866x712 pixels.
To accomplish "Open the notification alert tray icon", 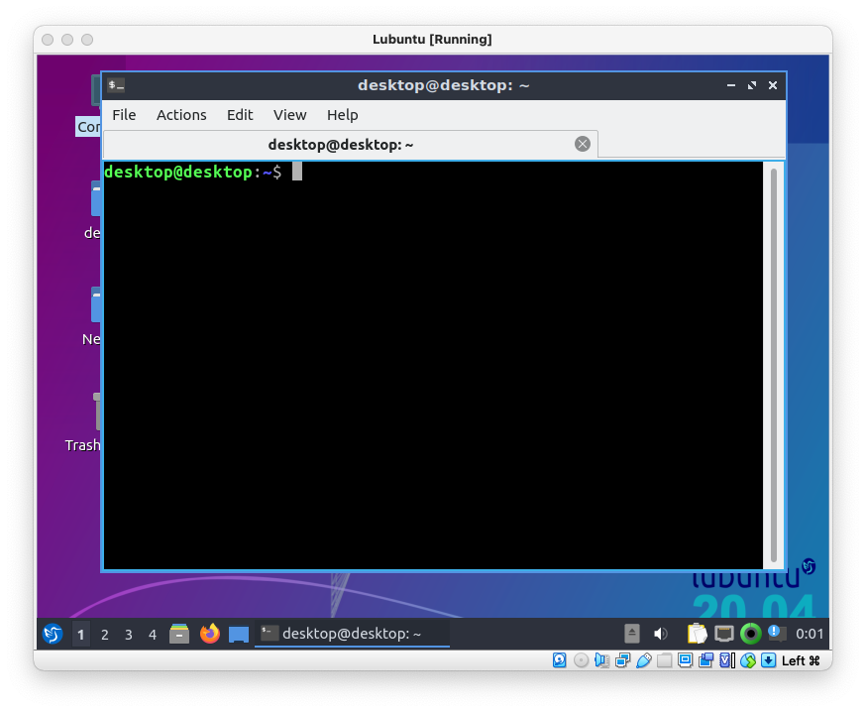I will 777,633.
